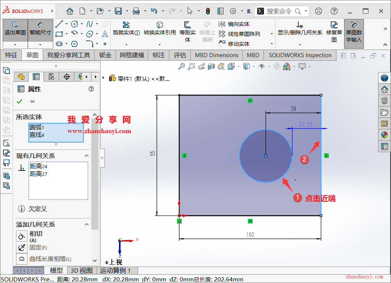Select the Straight Slot tool
The height and width of the screenshot is (283, 391).
pyautogui.click(x=59, y=44)
